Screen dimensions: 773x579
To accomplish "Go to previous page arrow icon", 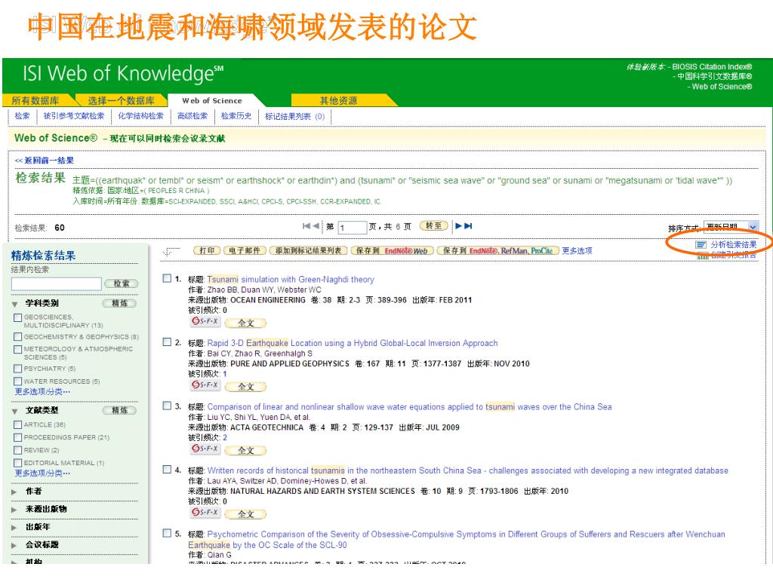I will (x=316, y=226).
